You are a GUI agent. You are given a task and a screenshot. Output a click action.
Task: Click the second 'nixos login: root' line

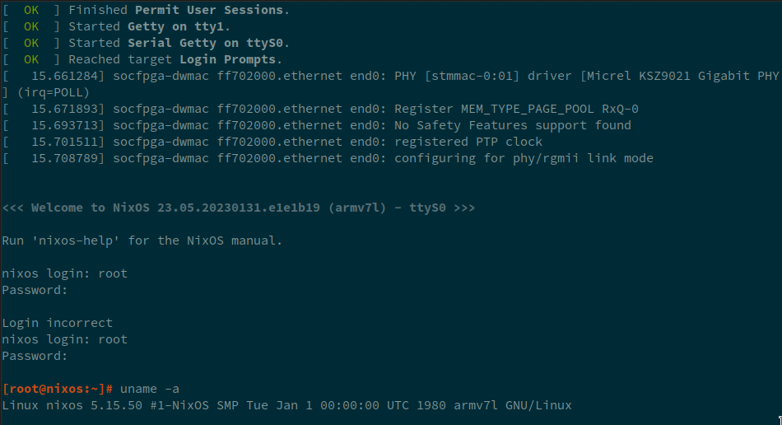[x=65, y=339]
